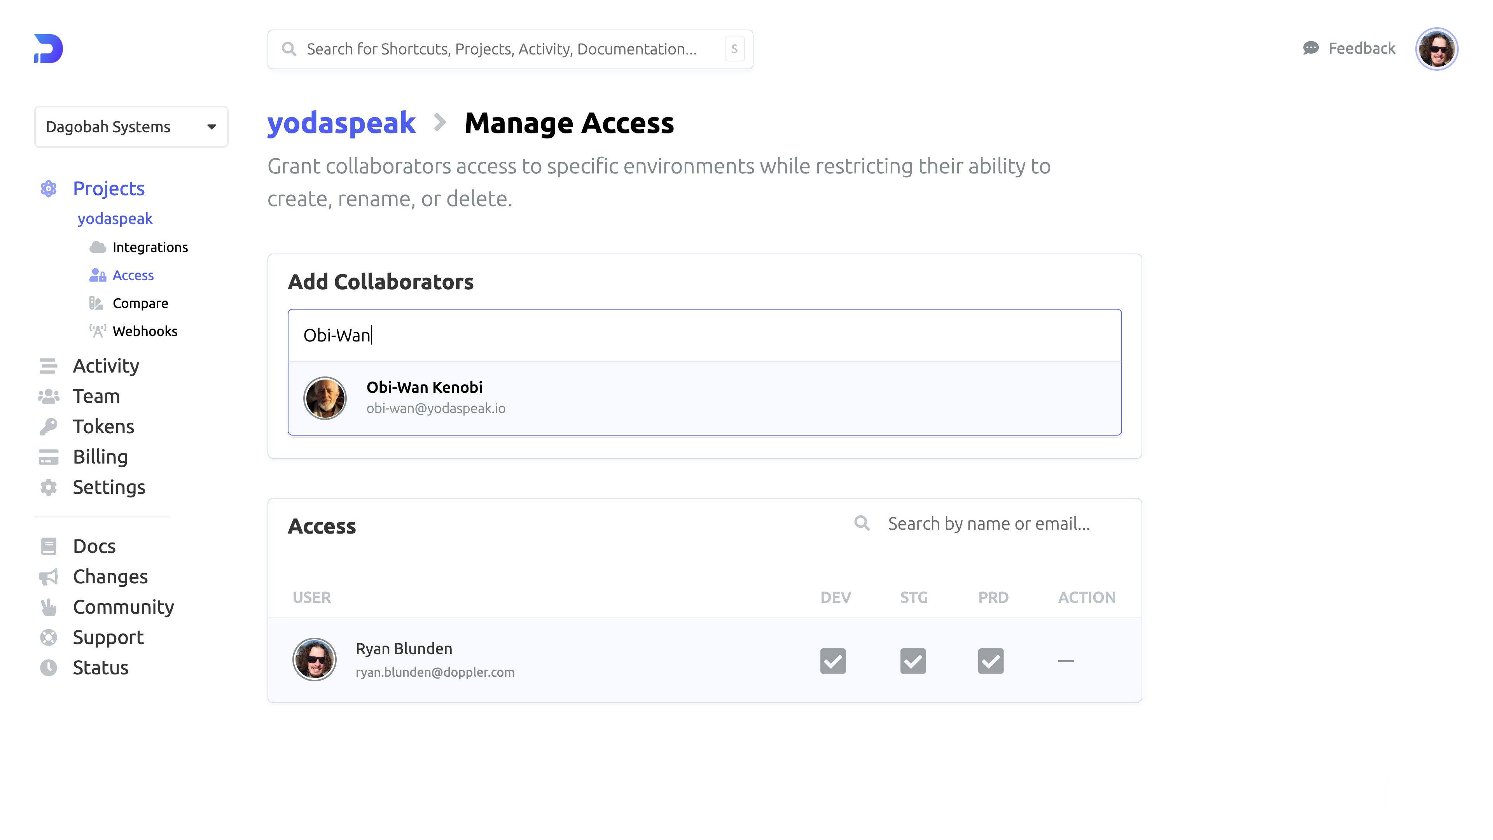
Task: Click the Billing credit card icon
Action: click(x=49, y=457)
